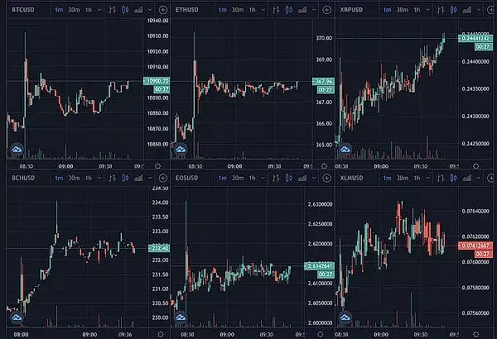The height and width of the screenshot is (339, 497).
Task: Open chart settings gear in BCHUSD panel
Action: pyautogui.click(x=161, y=334)
